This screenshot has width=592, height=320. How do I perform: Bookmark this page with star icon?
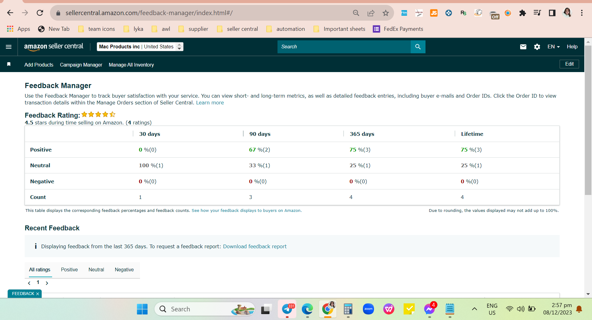click(385, 13)
